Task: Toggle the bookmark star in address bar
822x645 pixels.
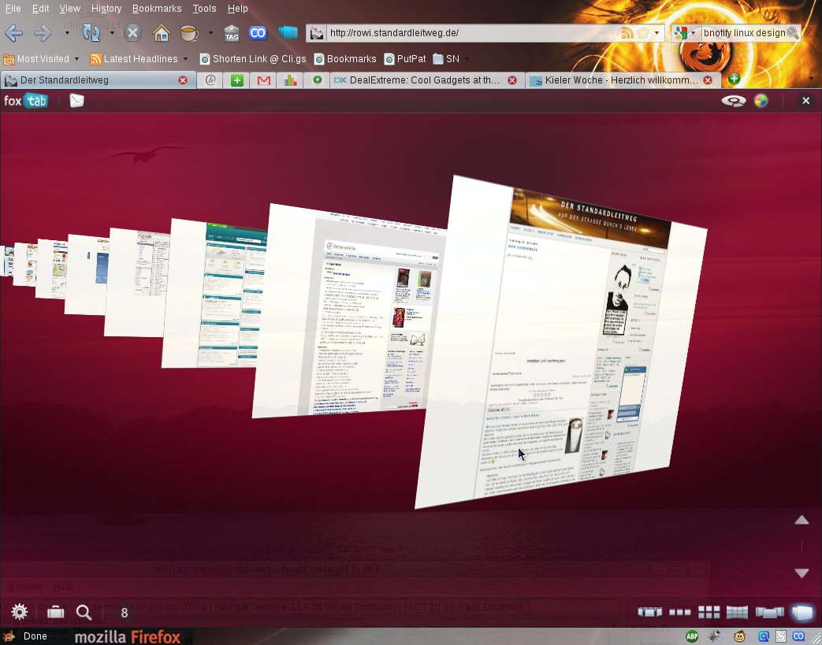Action: 643,33
